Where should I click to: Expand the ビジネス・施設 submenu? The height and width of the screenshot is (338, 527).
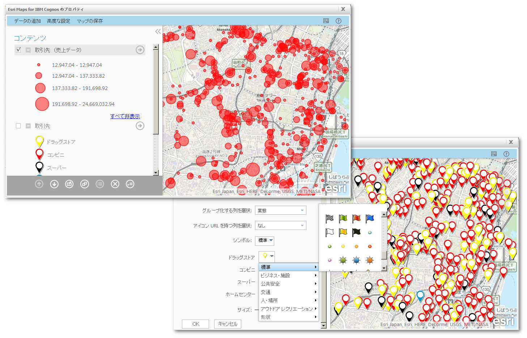click(x=289, y=275)
